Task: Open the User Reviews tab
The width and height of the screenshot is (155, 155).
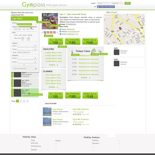Action: coord(51,104)
